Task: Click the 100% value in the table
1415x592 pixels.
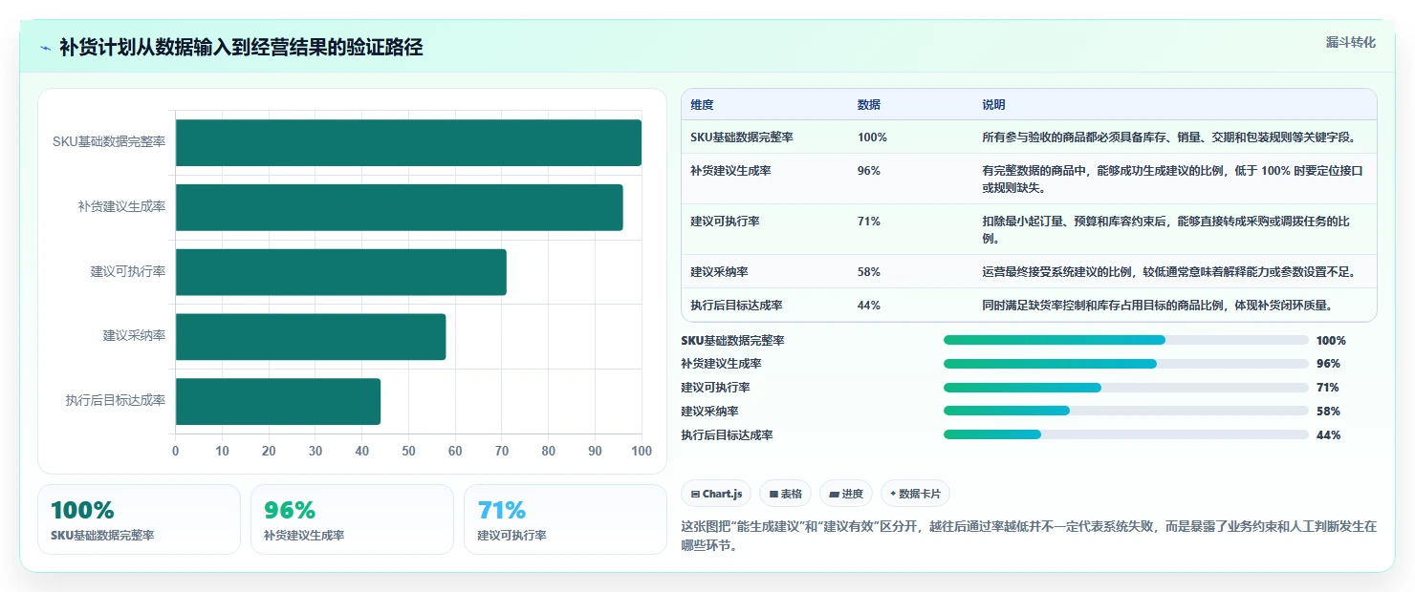Action: click(872, 137)
